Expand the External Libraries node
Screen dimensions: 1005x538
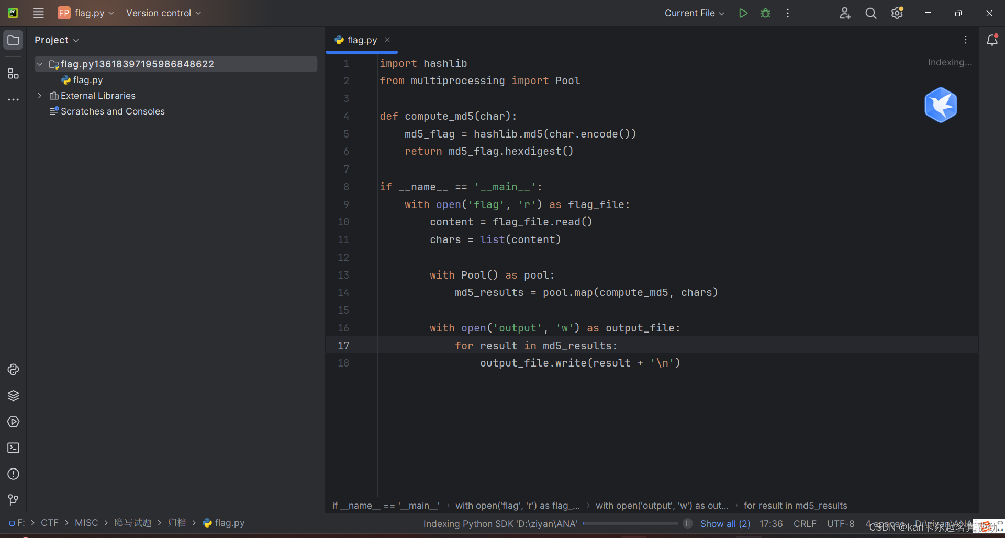pos(39,95)
